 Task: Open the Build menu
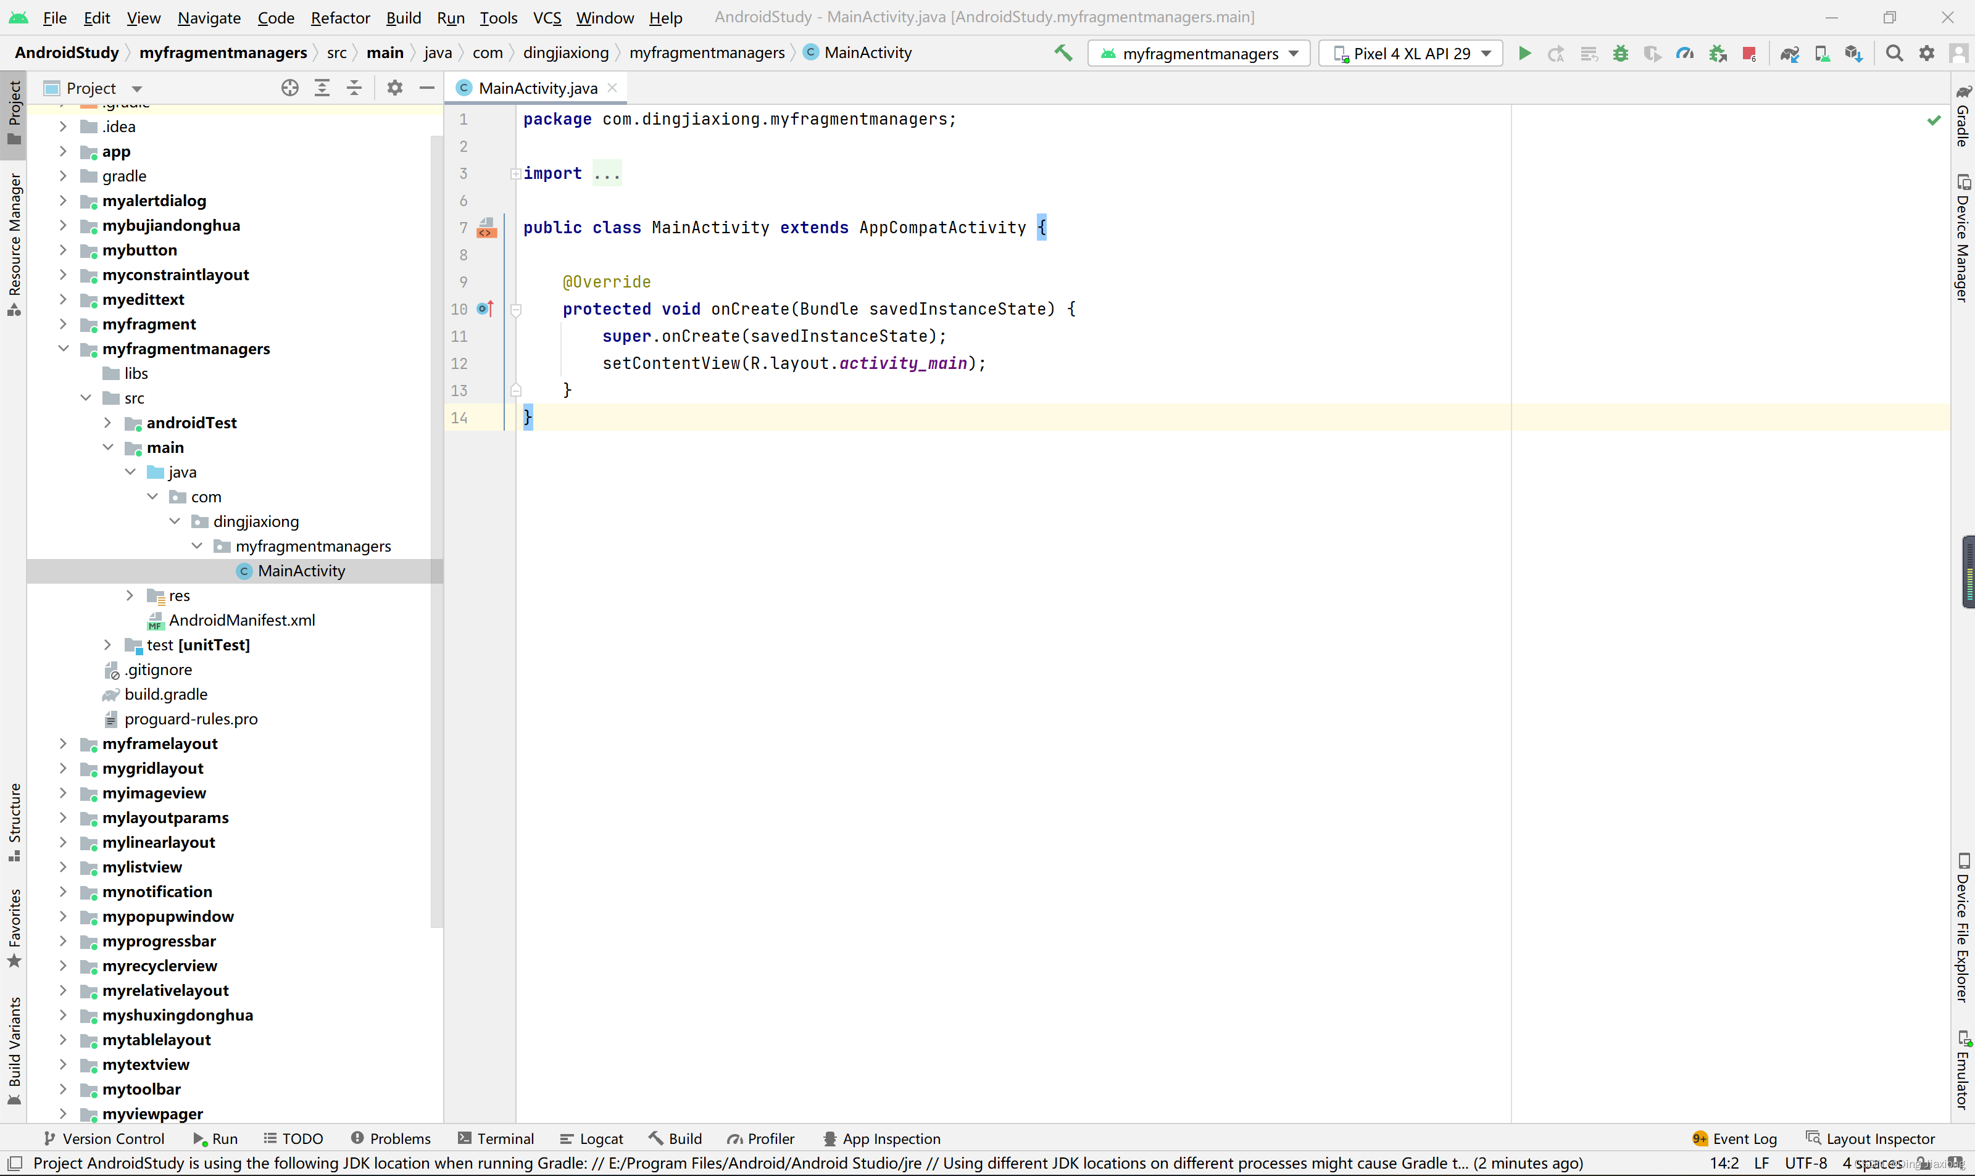tap(404, 17)
